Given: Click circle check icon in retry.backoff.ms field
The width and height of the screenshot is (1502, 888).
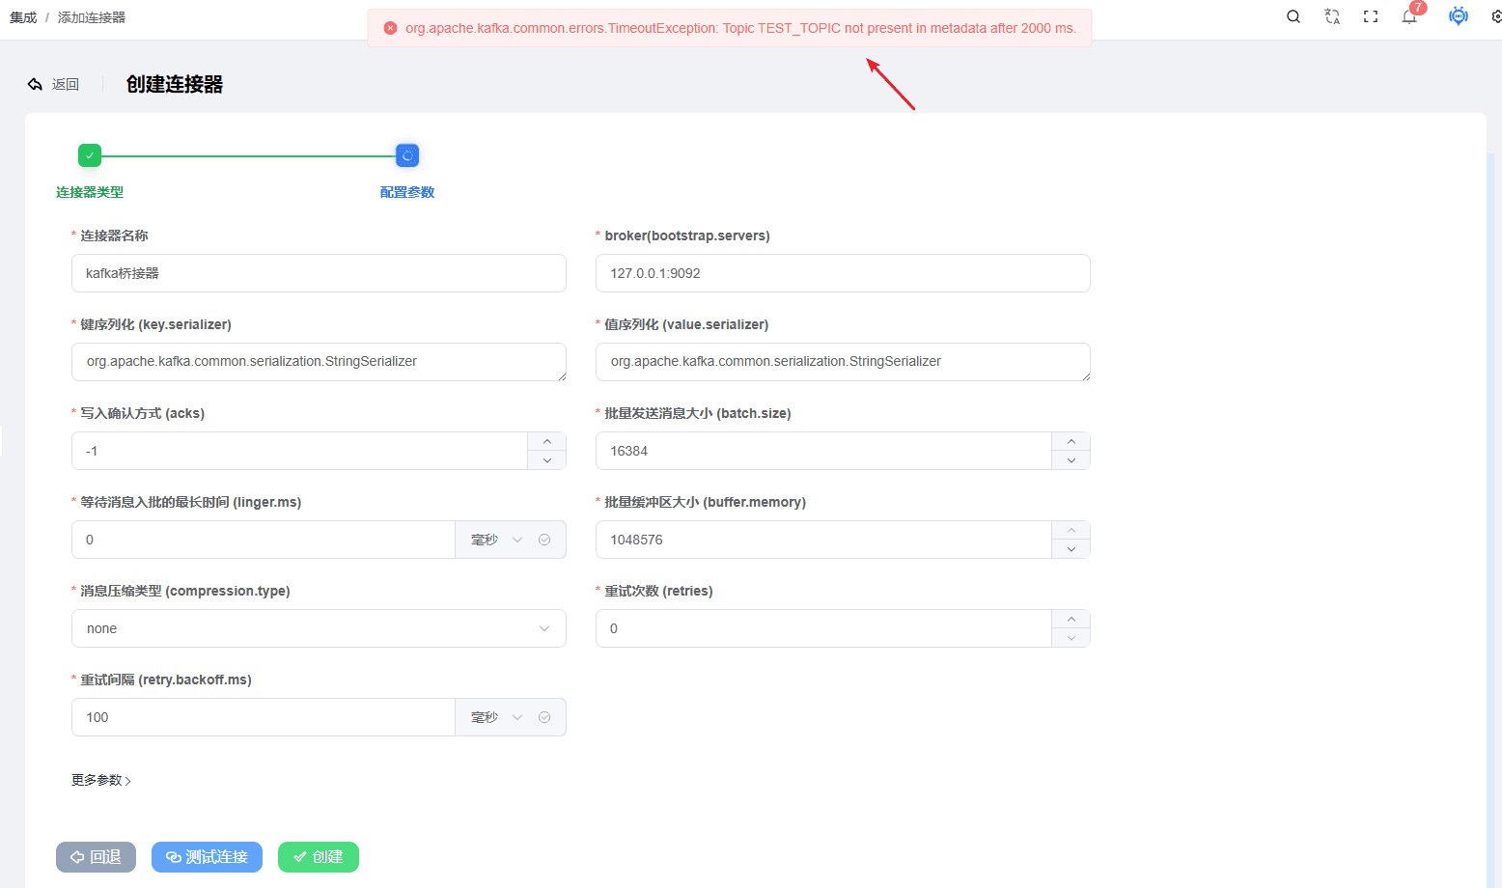Looking at the screenshot, I should point(544,717).
